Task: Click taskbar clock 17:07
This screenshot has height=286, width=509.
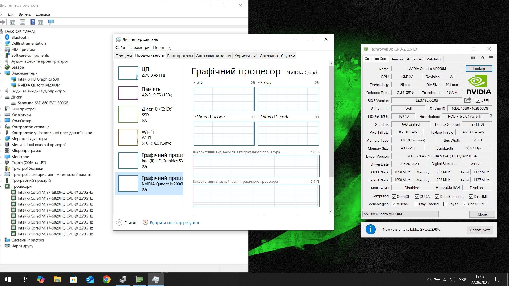Action: pos(480,276)
